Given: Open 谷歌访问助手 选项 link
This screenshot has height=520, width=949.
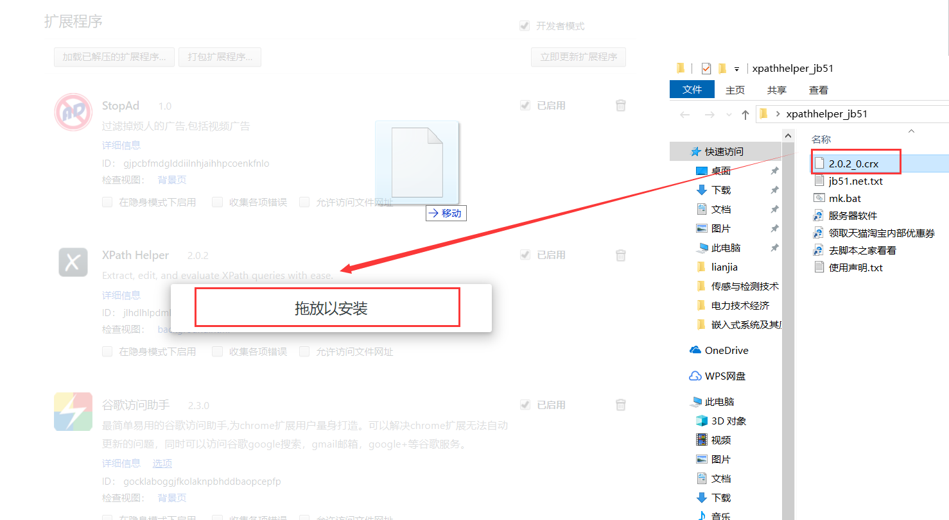Looking at the screenshot, I should (x=162, y=463).
